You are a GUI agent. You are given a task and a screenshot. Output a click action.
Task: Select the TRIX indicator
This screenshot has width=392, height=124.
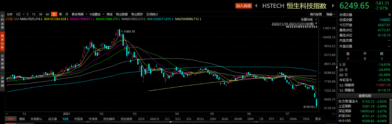[306, 119]
